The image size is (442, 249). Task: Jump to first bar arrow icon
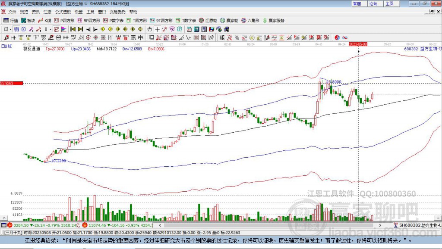tap(73, 29)
